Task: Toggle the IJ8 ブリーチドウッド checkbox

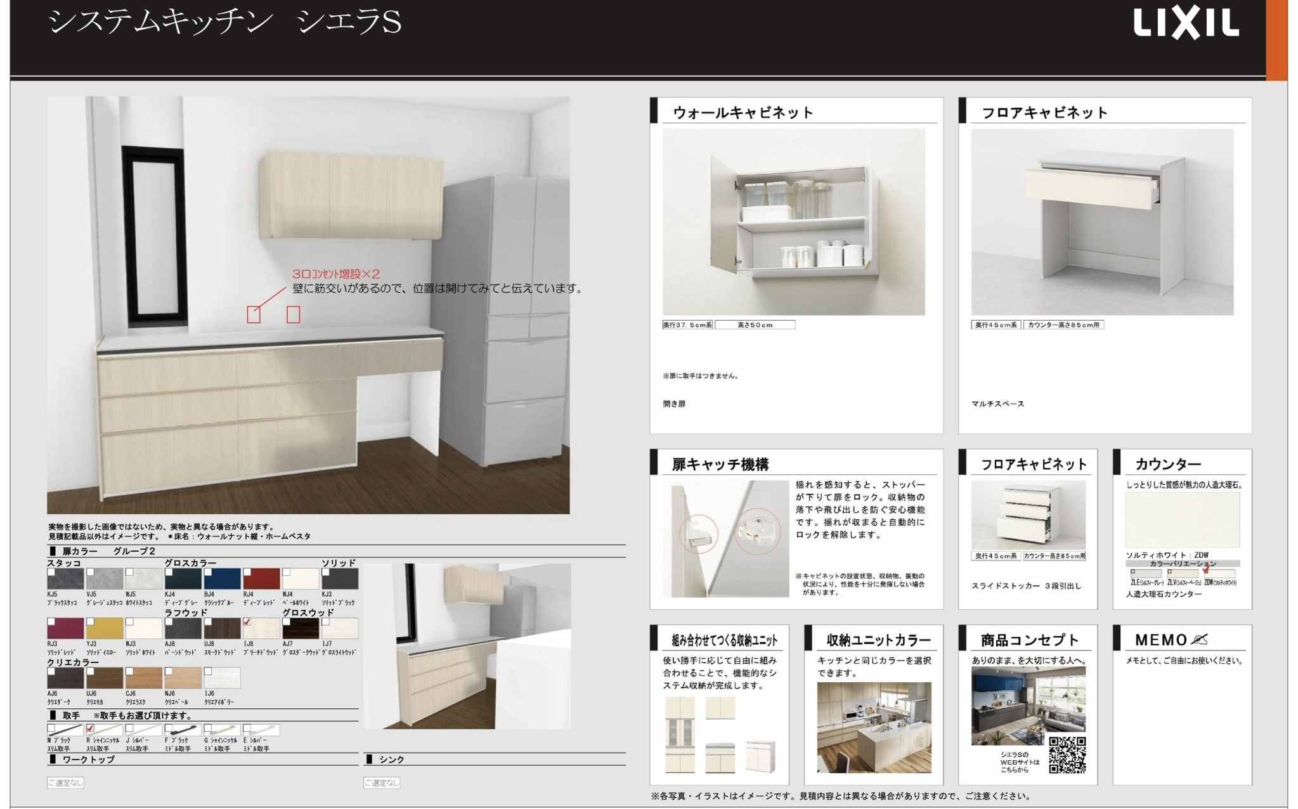Action: (247, 622)
